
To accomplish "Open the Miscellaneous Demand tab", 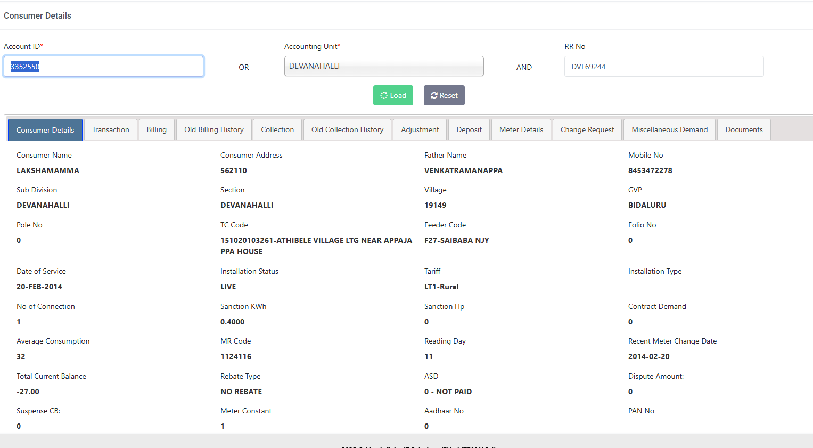I will pyautogui.click(x=669, y=129).
